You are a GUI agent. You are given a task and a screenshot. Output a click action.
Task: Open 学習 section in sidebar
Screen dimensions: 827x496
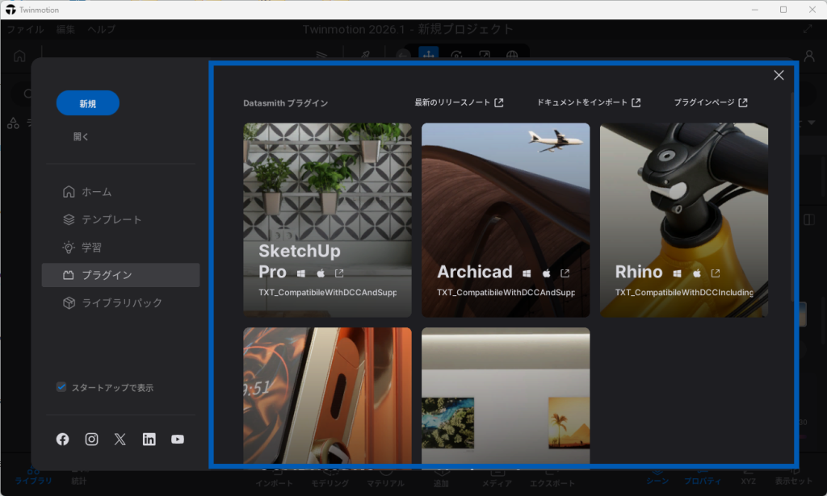(91, 248)
